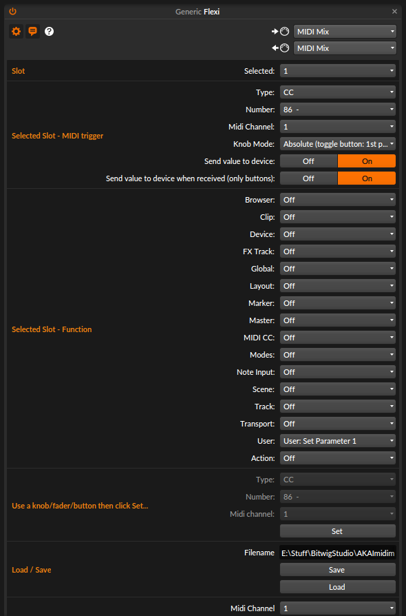Turn off Send value when received option
The height and width of the screenshot is (616, 406).
tap(308, 178)
